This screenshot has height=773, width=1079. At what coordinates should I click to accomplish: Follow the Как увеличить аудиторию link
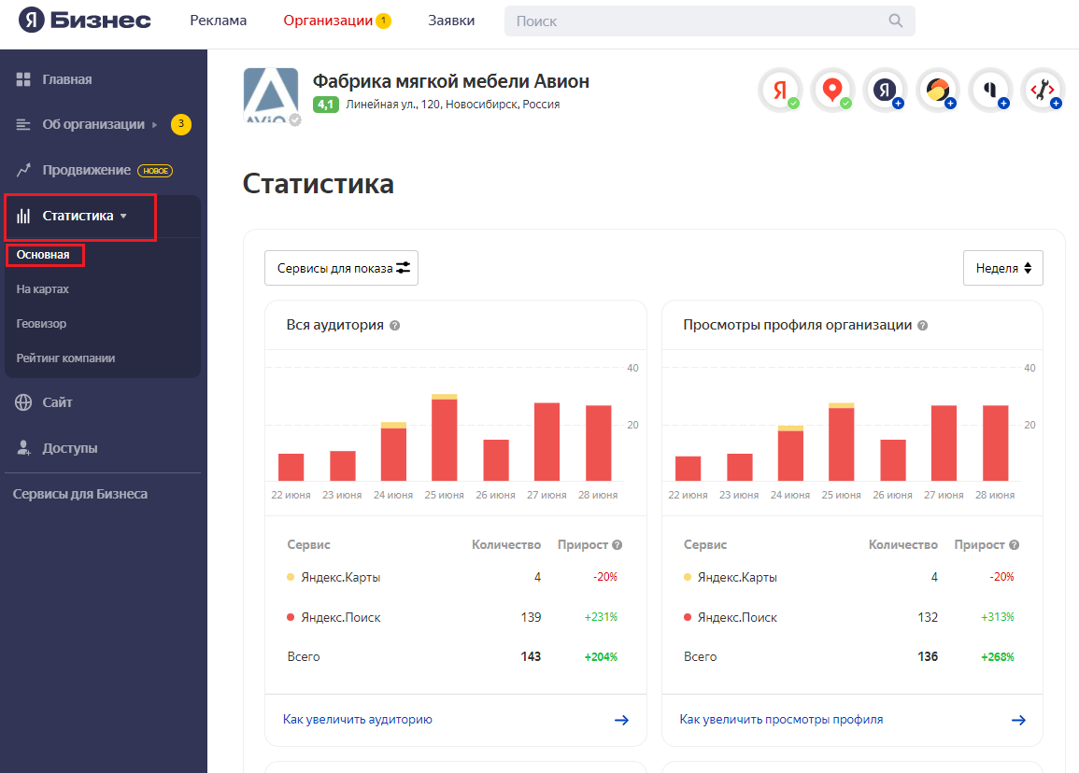pos(357,720)
